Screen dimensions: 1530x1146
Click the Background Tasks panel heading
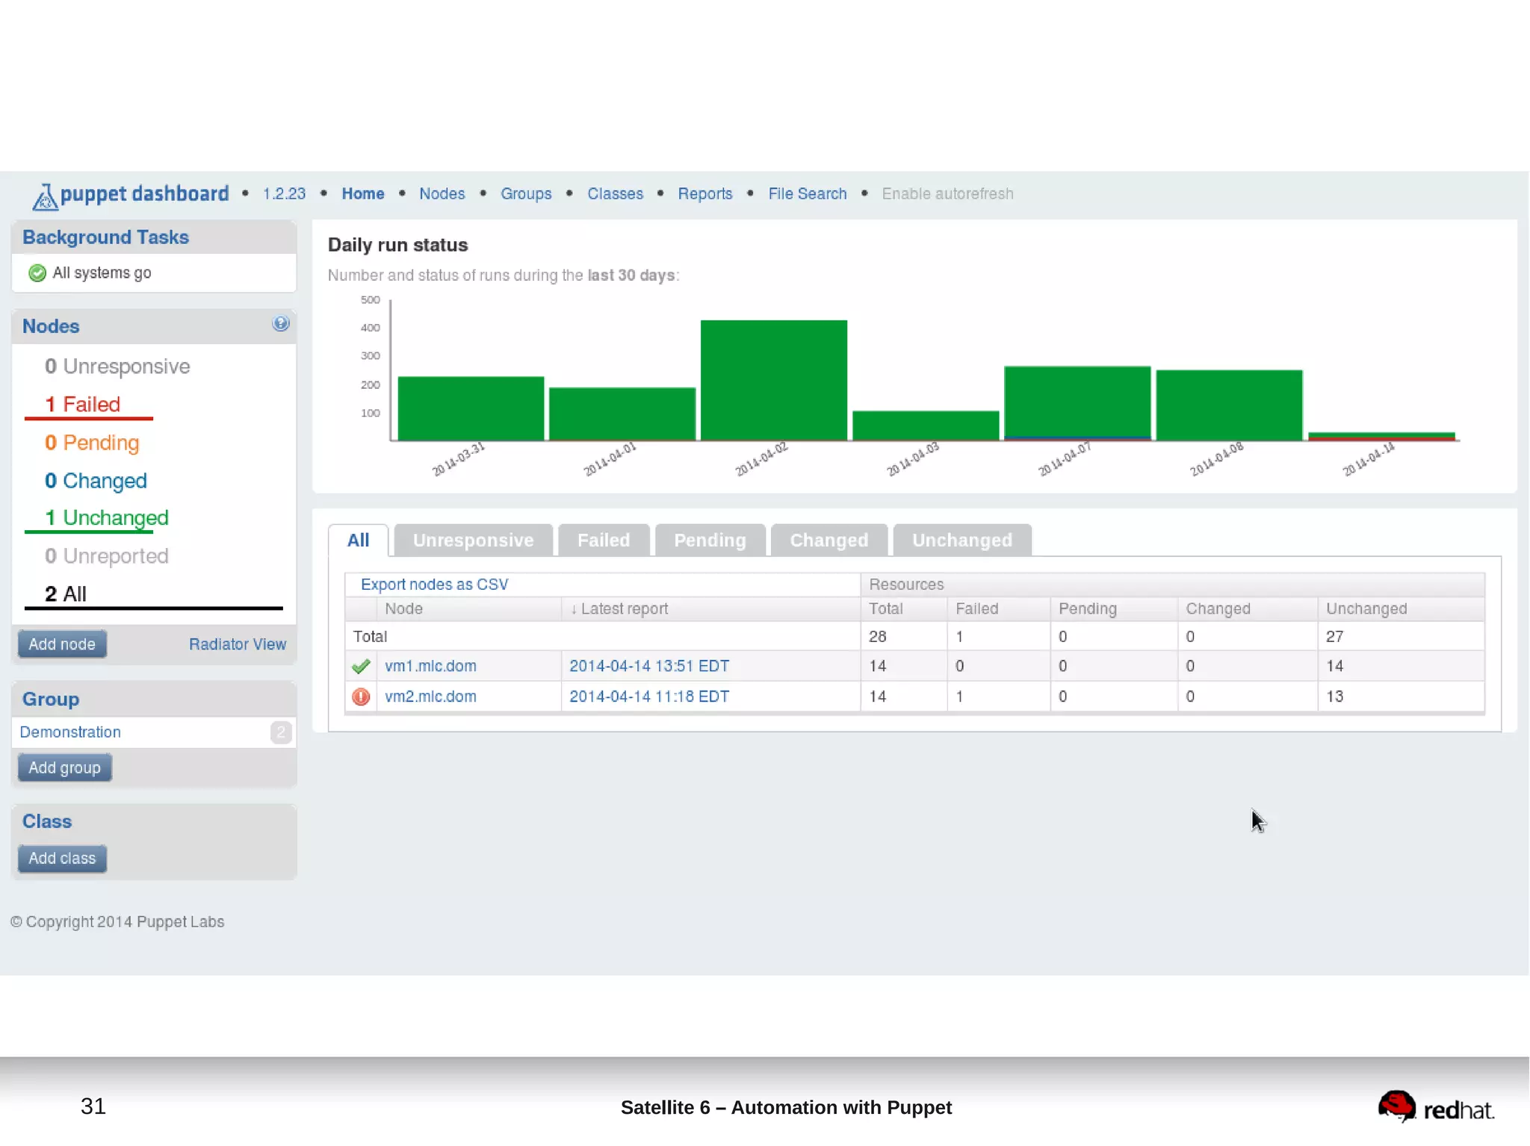coord(106,237)
